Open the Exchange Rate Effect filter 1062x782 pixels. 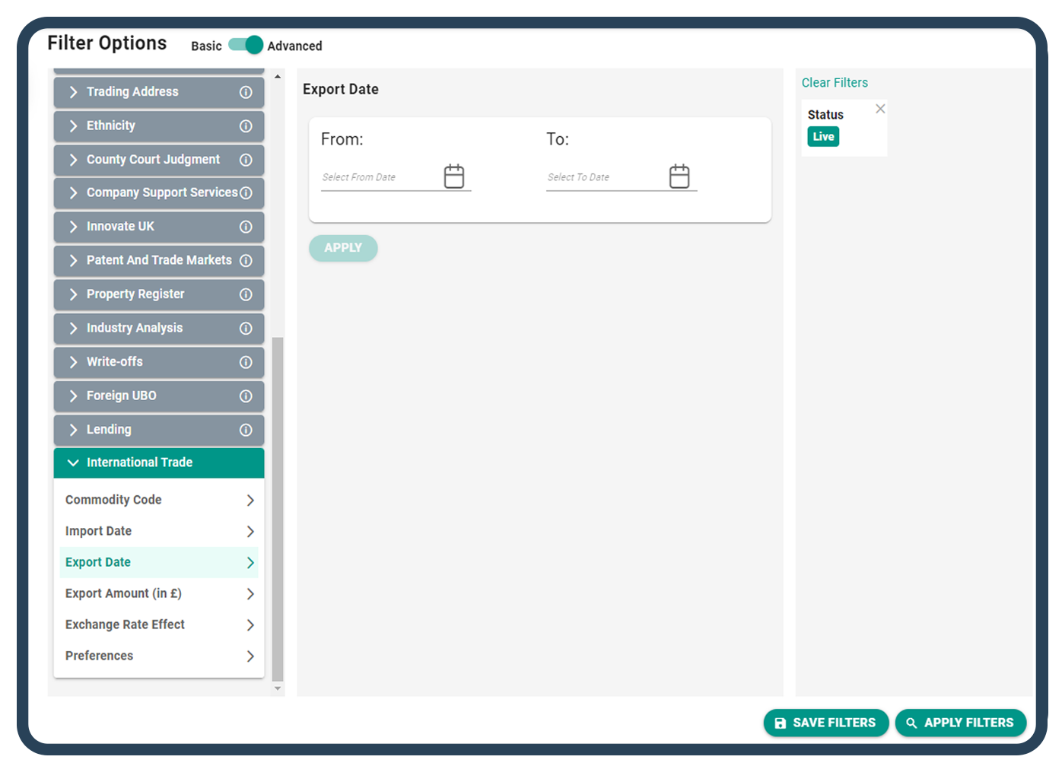click(x=159, y=625)
